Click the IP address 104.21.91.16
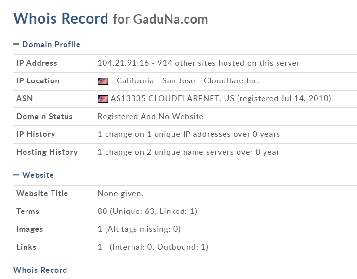357x279 pixels. (123, 63)
